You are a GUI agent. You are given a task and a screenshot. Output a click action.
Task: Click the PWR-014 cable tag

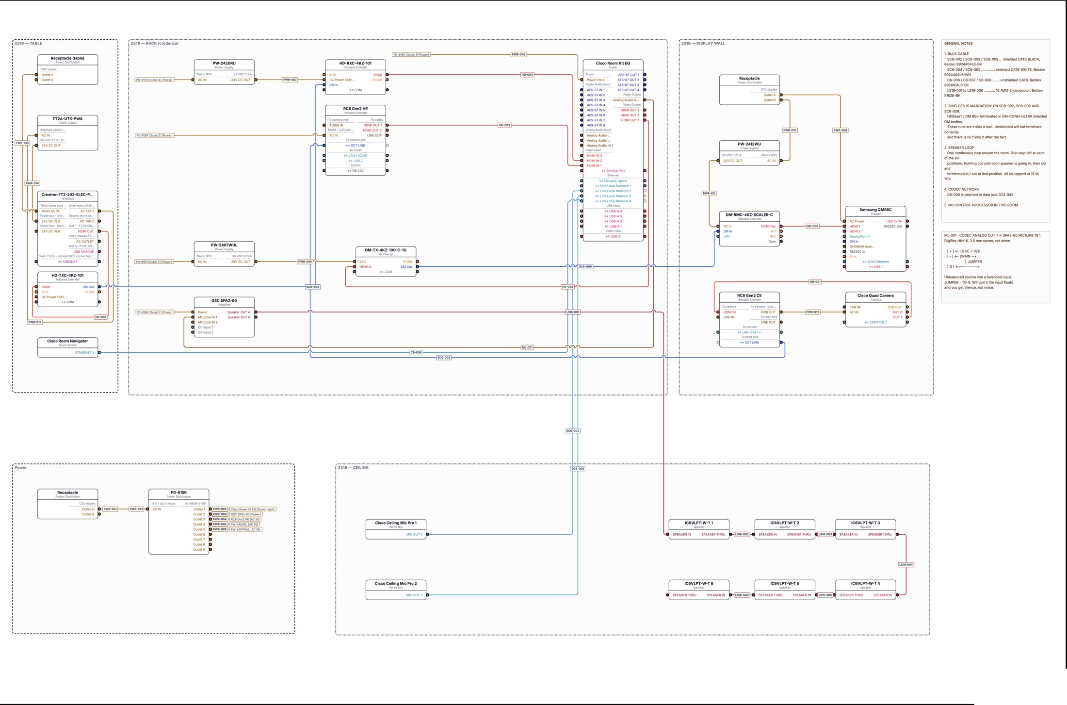pyautogui.click(x=32, y=183)
